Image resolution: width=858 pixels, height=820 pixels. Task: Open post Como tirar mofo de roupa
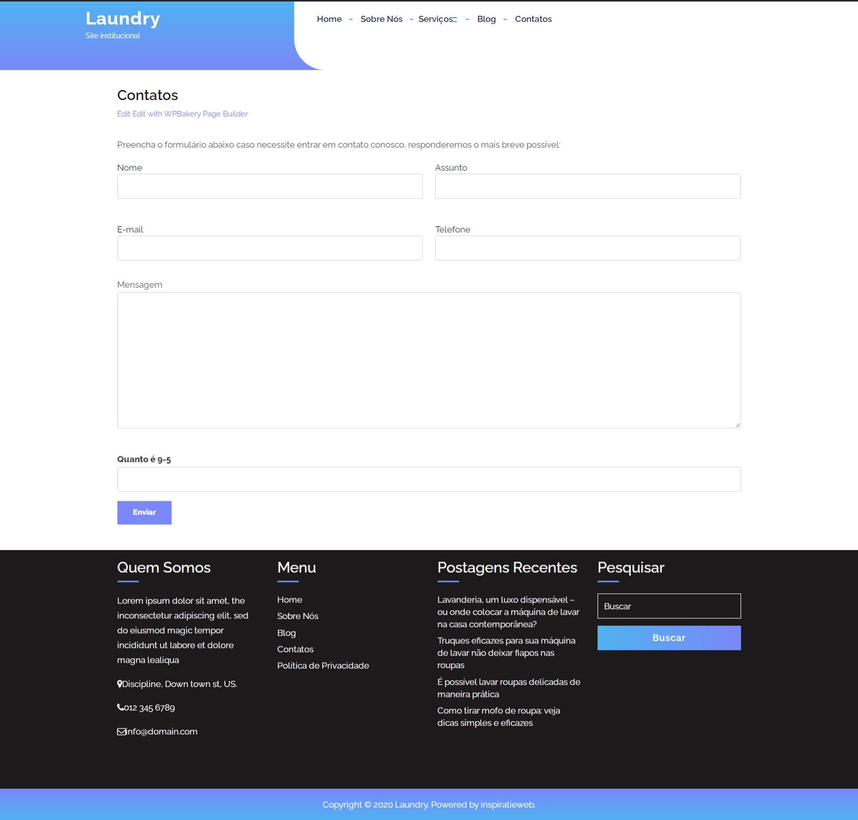click(x=498, y=717)
